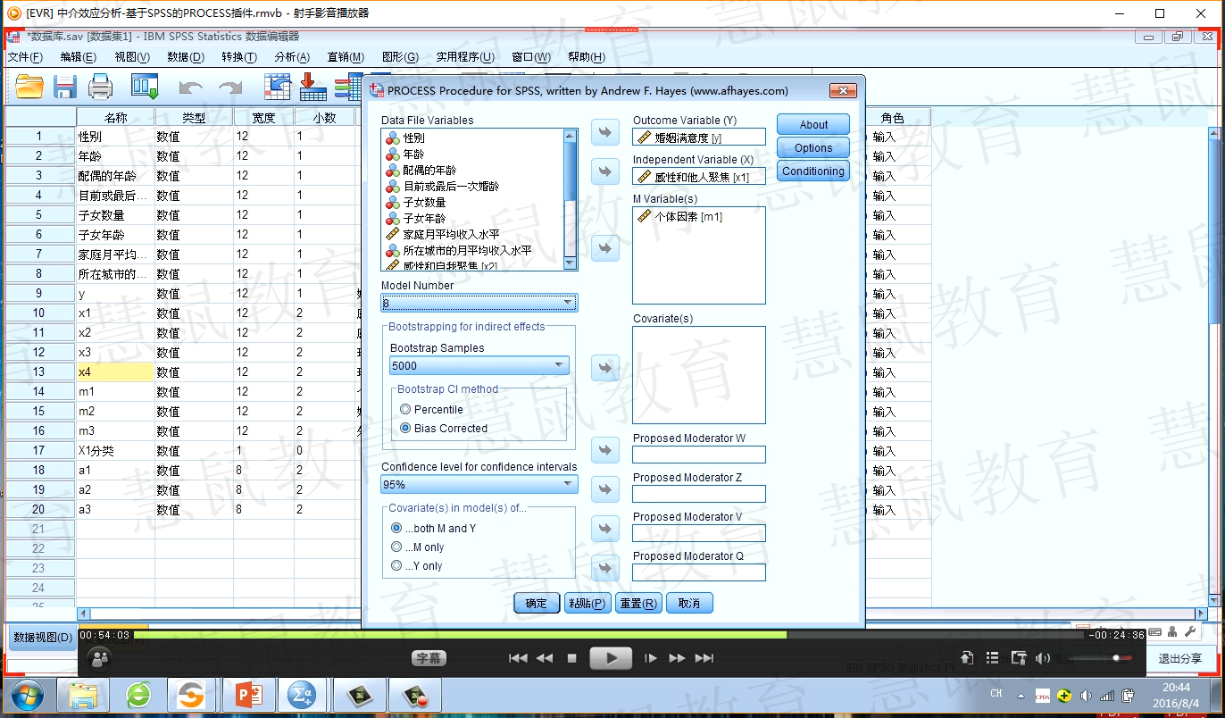
Task: Open PROCESS Options
Action: (x=813, y=148)
